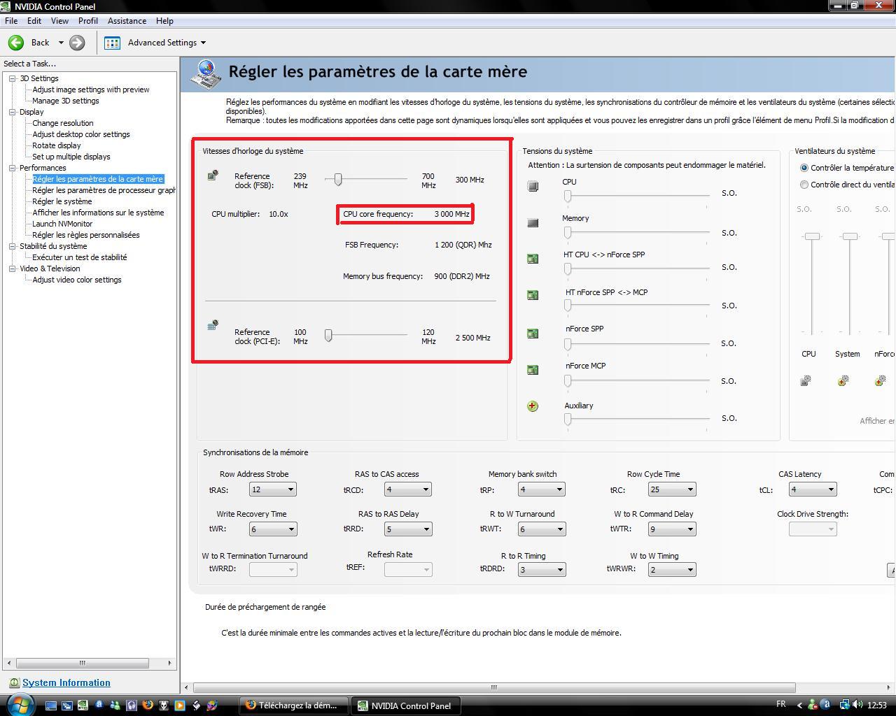This screenshot has width=896, height=716.
Task: Open the View menu
Action: point(59,21)
